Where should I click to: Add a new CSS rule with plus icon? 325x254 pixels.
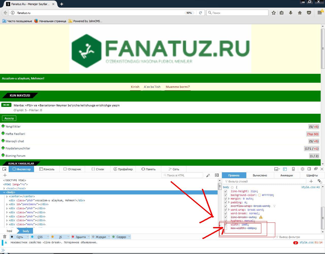click(x=311, y=181)
